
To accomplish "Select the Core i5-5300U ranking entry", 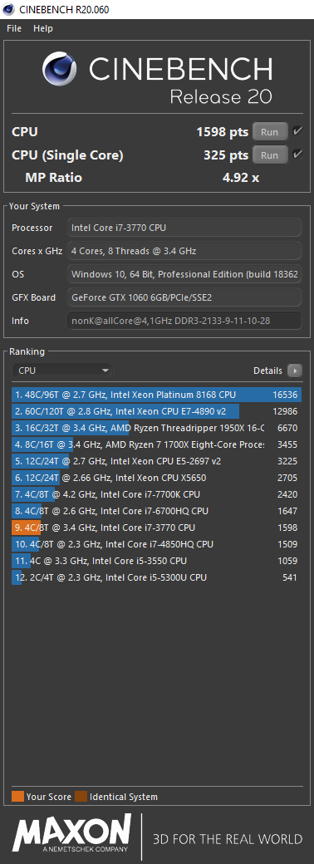I will point(156,577).
